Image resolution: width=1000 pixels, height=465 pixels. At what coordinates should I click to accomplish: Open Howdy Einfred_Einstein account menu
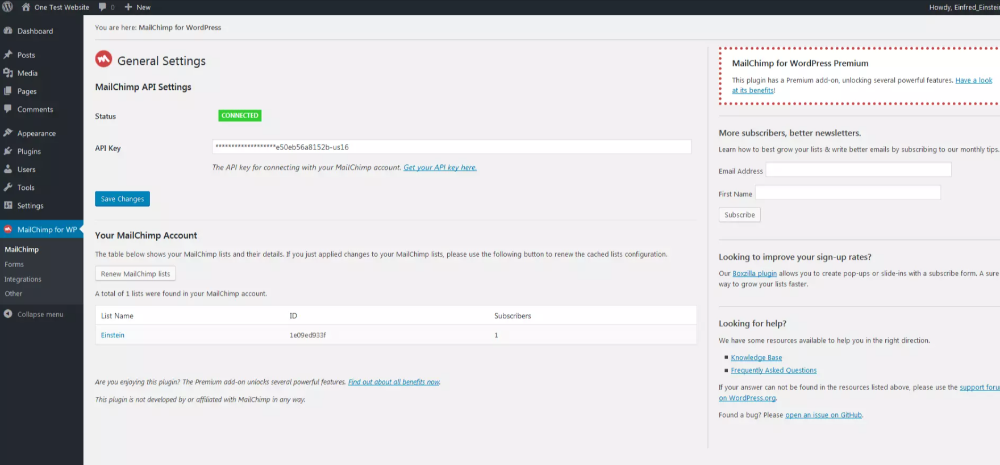click(x=964, y=7)
